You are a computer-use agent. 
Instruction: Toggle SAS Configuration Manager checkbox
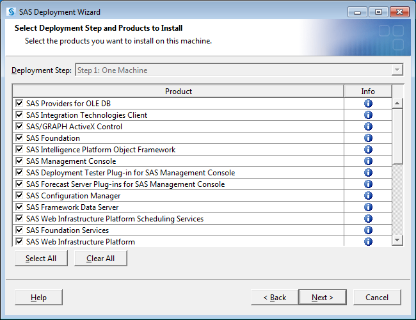[19, 195]
